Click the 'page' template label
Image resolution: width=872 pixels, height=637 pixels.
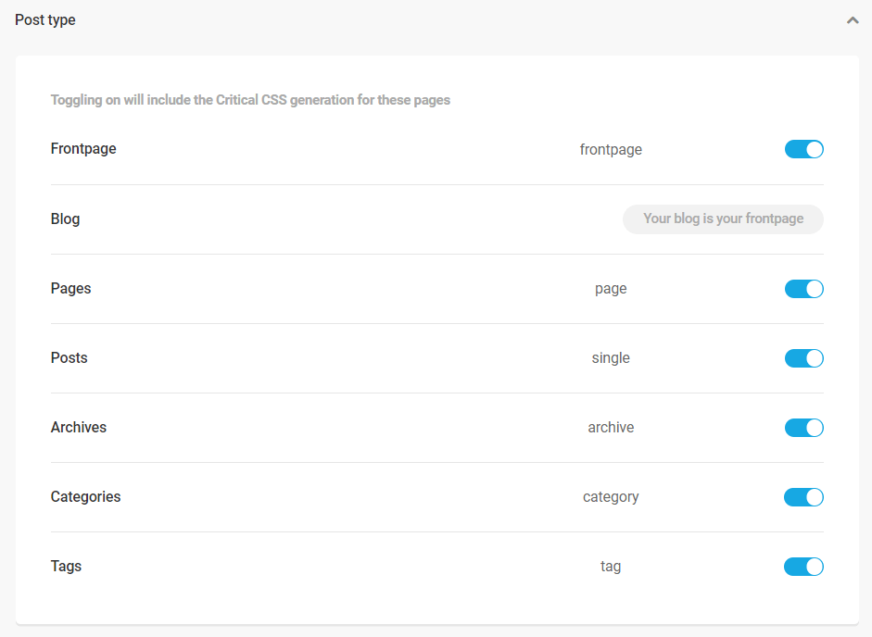(611, 288)
